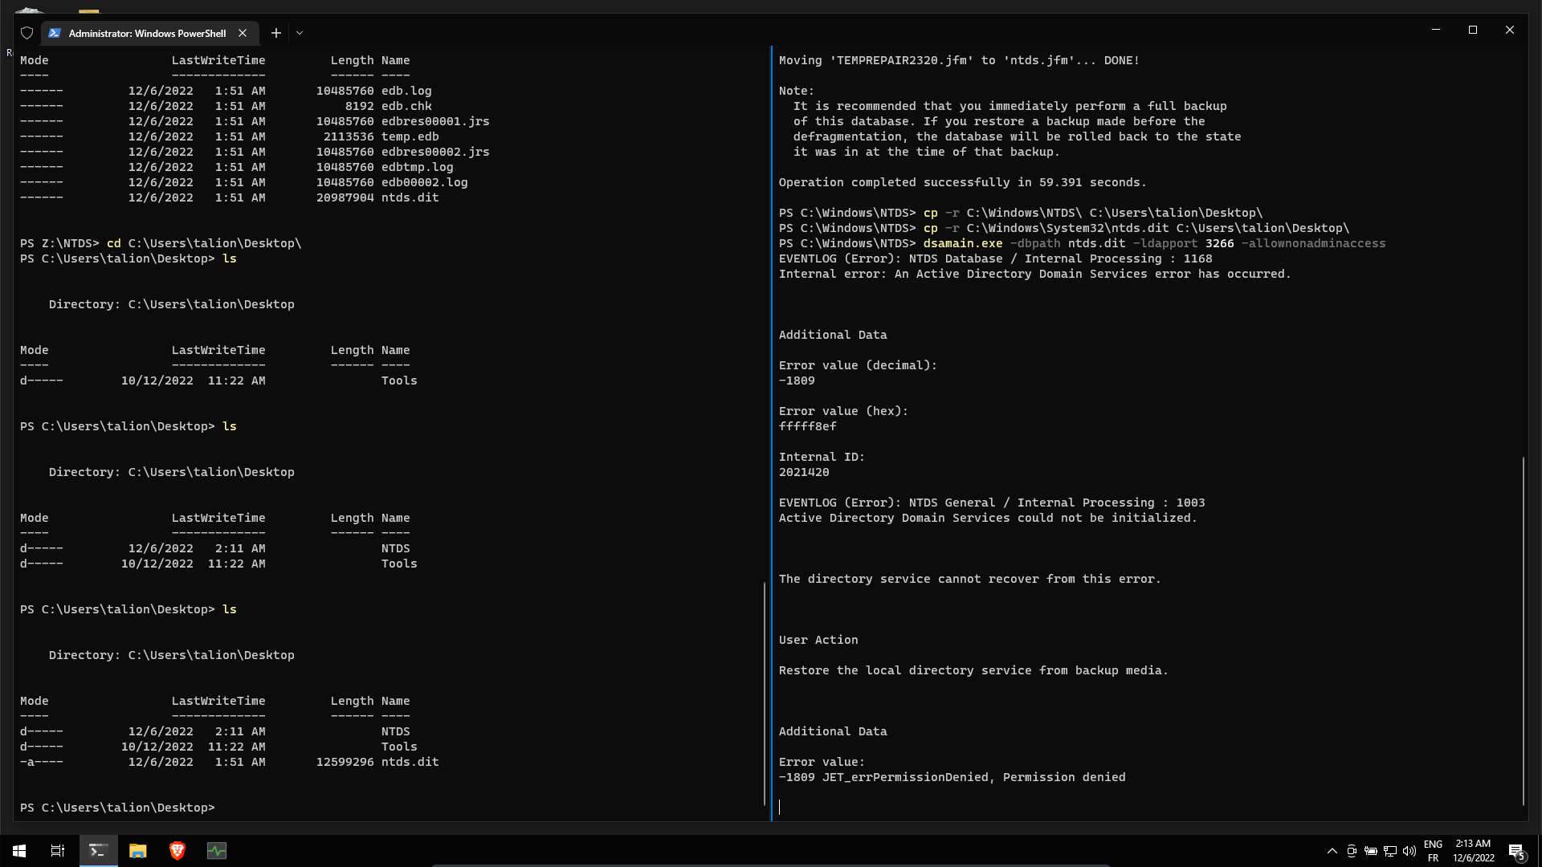Launch File Explorer from the taskbar
1542x867 pixels.
coord(138,851)
